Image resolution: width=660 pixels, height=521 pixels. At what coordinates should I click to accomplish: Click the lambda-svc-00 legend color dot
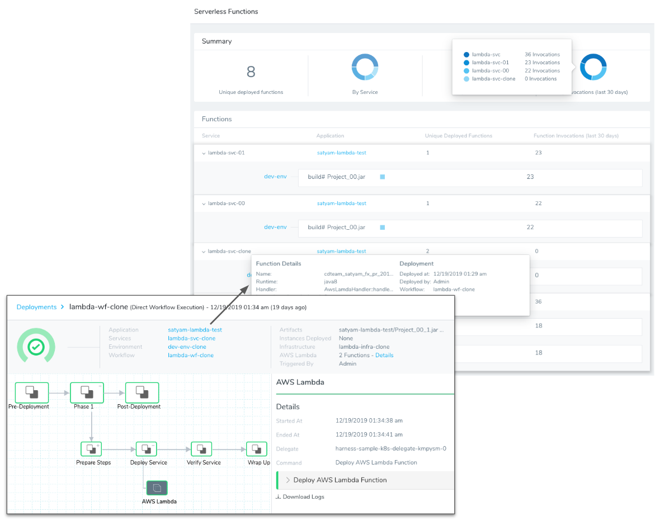point(466,70)
